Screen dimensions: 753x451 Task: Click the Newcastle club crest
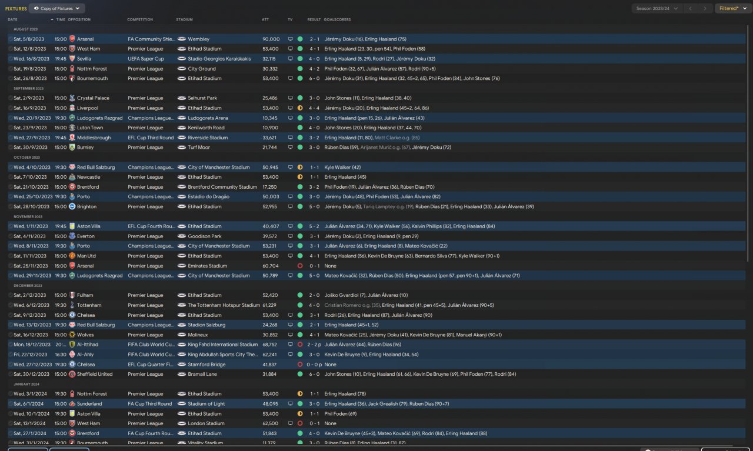click(x=72, y=177)
